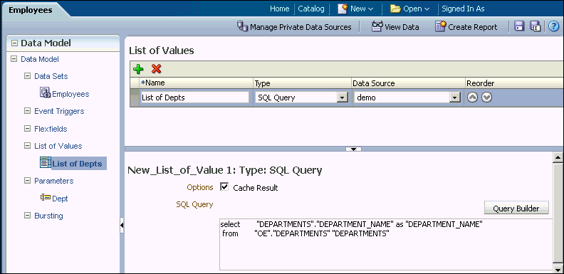Click the green plus add icon
Screen dimensions: 564x274
138,69
